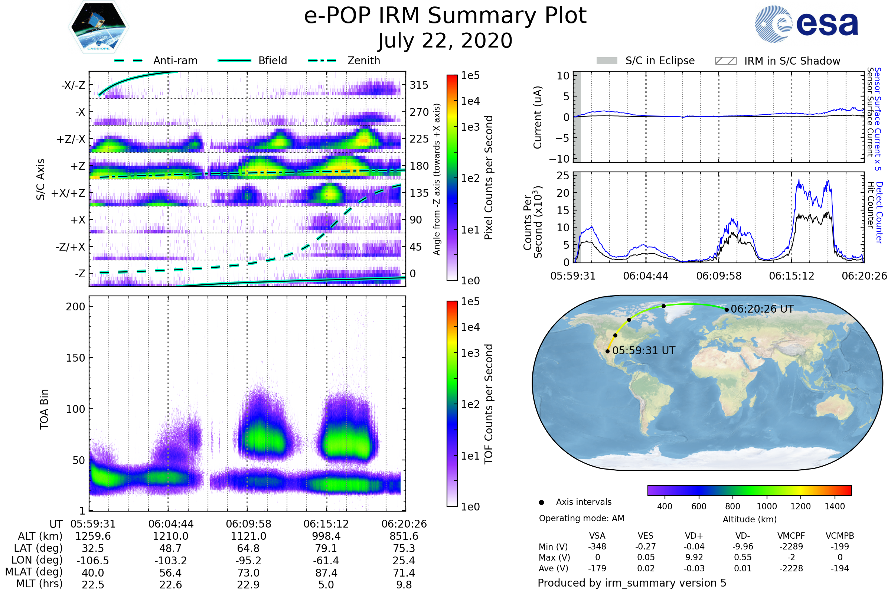Screen dimensions: 891x594
Task: Click the ESA logo
Action: [807, 24]
